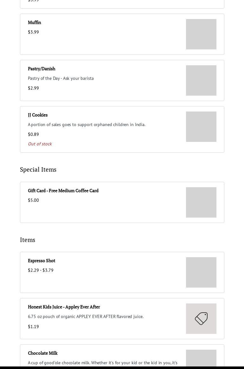Click the Chocolate Milk item title

[43, 353]
